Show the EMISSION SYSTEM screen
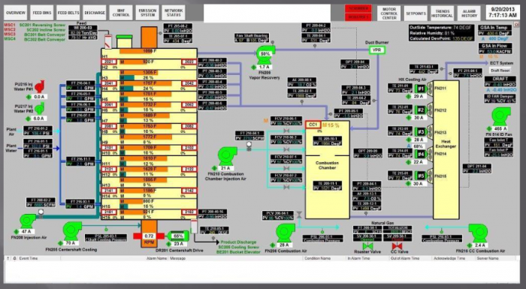The width and height of the screenshot is (526, 289). pyautogui.click(x=147, y=13)
